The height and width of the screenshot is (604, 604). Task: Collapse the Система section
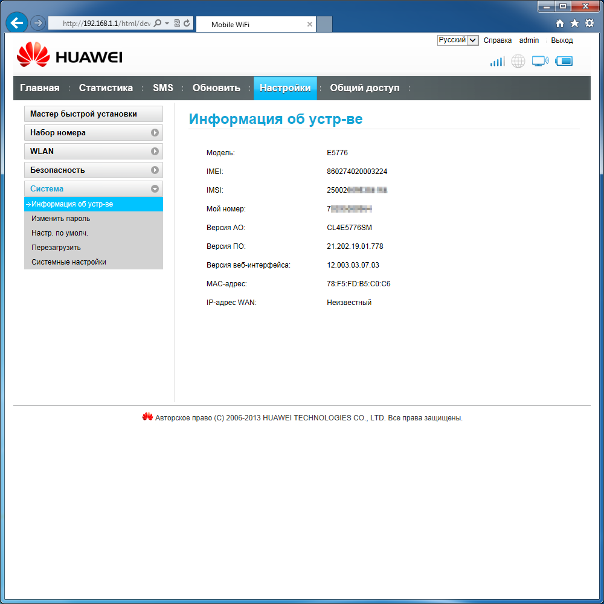tap(94, 188)
